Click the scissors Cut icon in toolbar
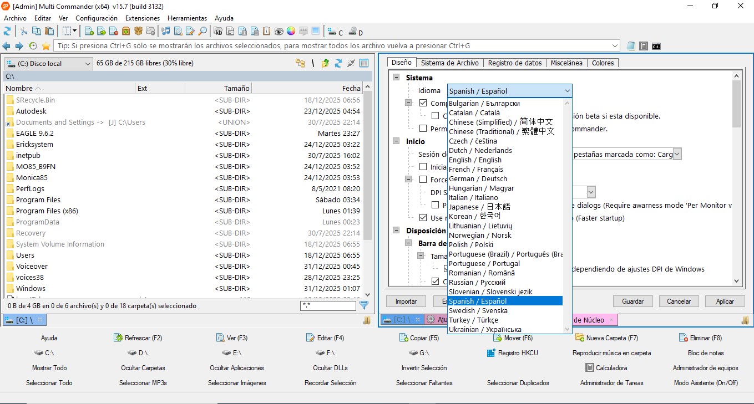This screenshot has width=754, height=404. point(23,32)
